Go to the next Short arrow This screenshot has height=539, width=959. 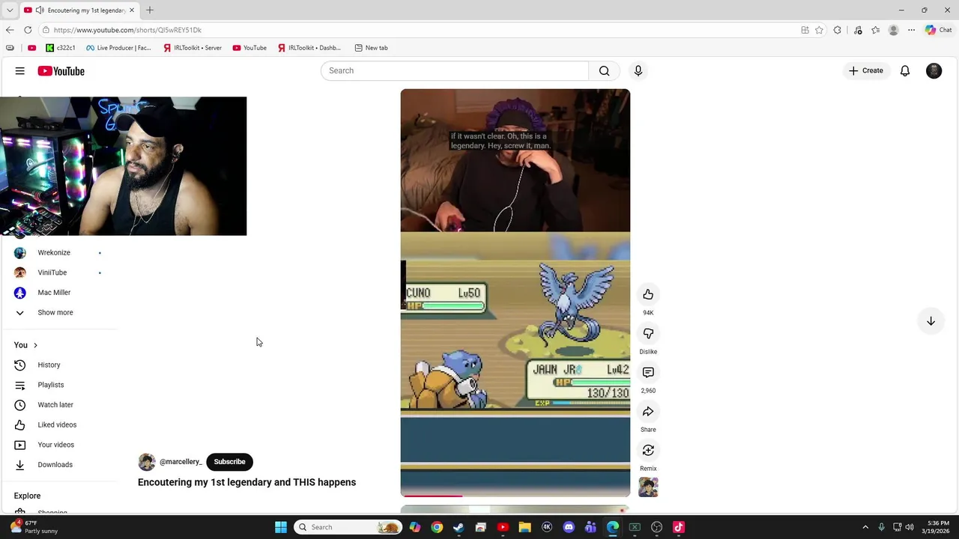931,320
